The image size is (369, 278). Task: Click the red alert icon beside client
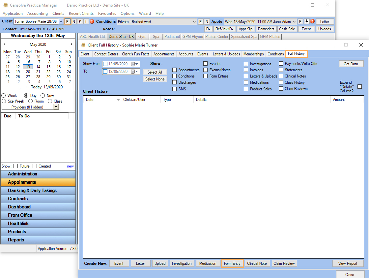pos(92,21)
